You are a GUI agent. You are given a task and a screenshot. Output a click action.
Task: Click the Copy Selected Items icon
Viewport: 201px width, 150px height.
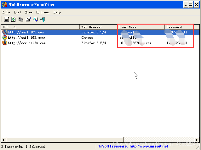(21, 19)
